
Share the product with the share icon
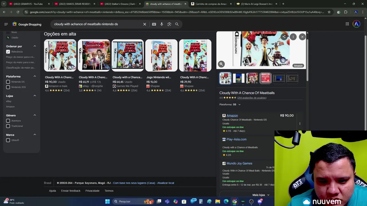pyautogui.click(x=284, y=37)
